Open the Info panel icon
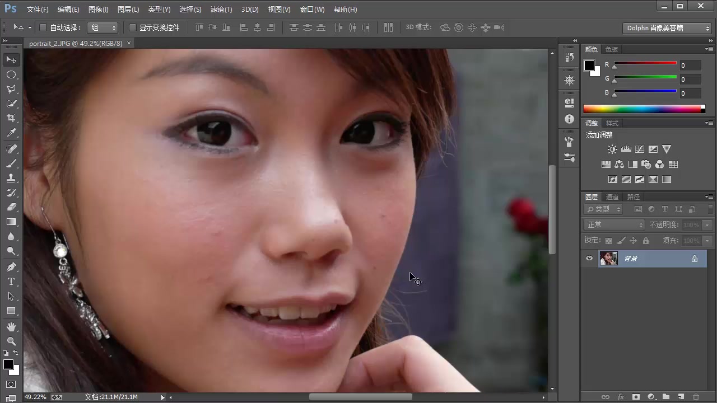Screen dimensions: 717x403 coord(569,119)
